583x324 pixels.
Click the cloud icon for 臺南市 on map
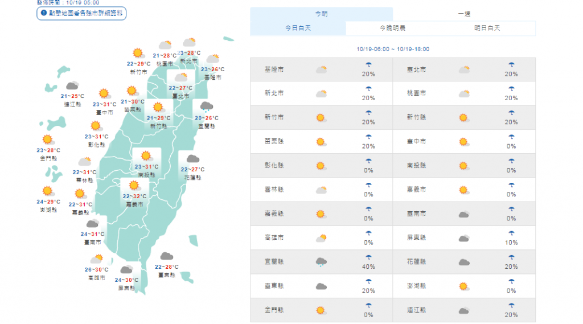93,223
